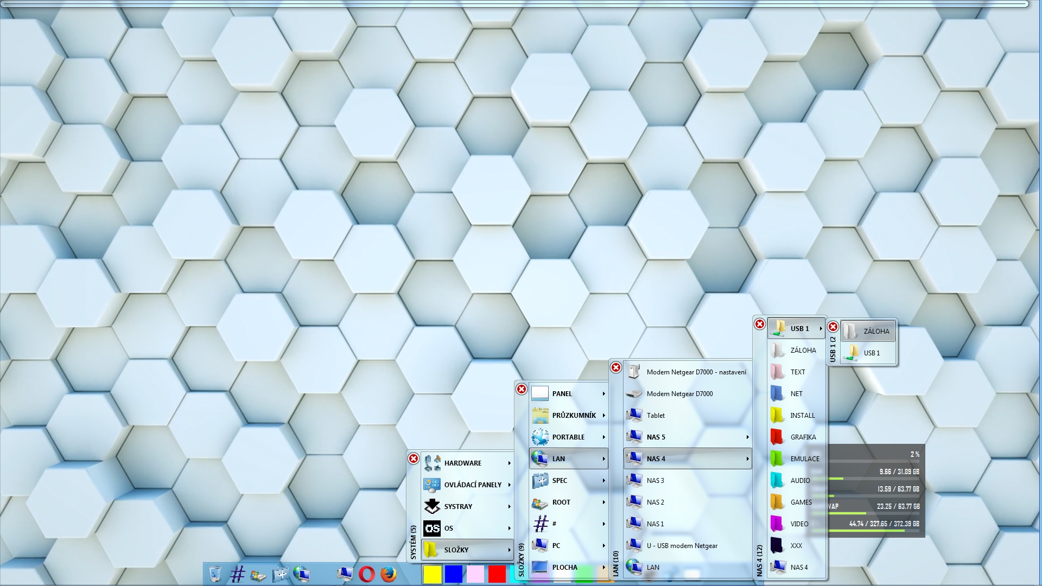Open the dark XXX folder

[x=796, y=545]
